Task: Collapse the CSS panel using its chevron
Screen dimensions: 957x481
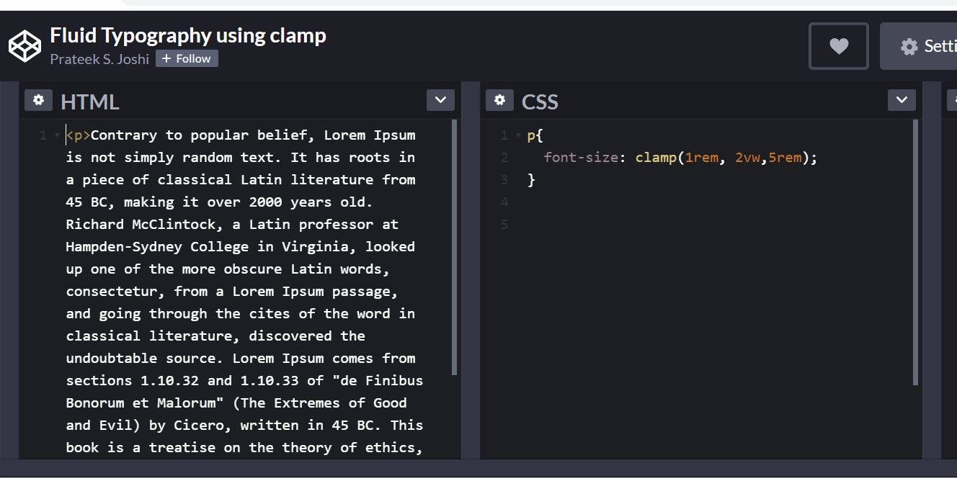Action: coord(902,100)
